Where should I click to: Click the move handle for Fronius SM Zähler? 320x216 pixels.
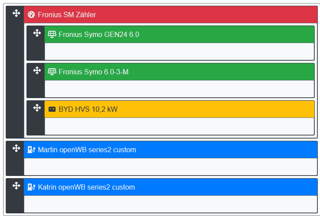tap(16, 14)
